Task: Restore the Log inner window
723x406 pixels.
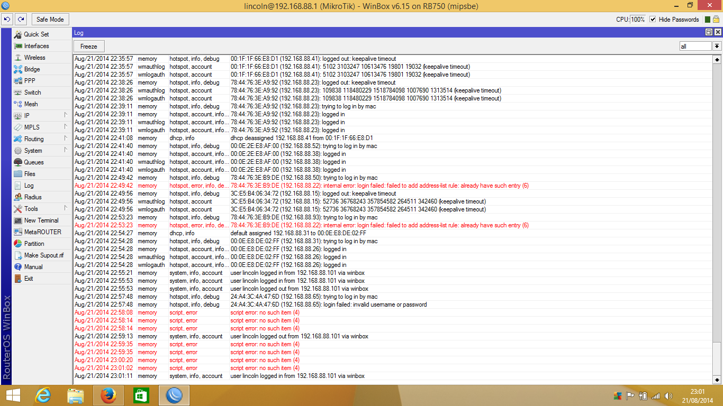Action: [x=709, y=32]
